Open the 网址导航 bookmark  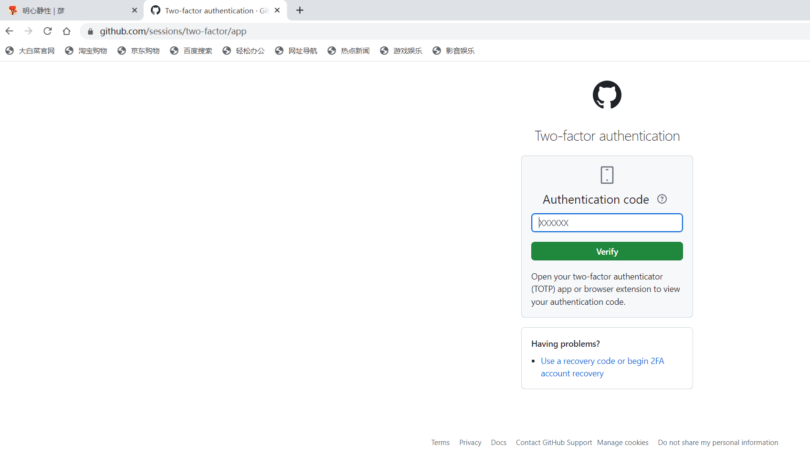point(296,51)
